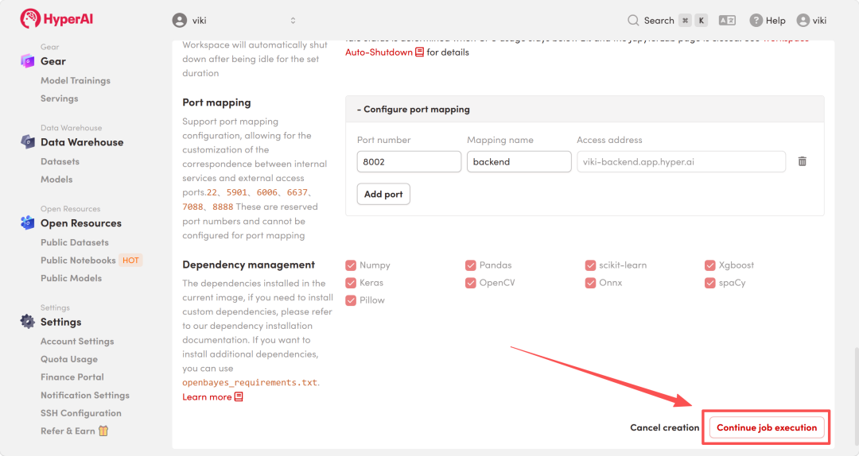Click the Settings sidebar heading
Image resolution: width=859 pixels, height=456 pixels.
[x=60, y=322]
